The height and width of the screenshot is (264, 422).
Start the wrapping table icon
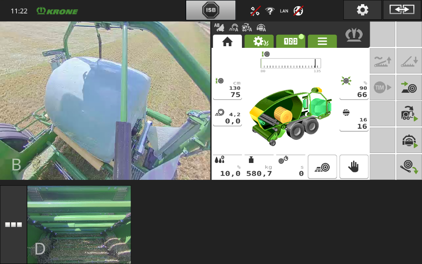click(x=408, y=140)
